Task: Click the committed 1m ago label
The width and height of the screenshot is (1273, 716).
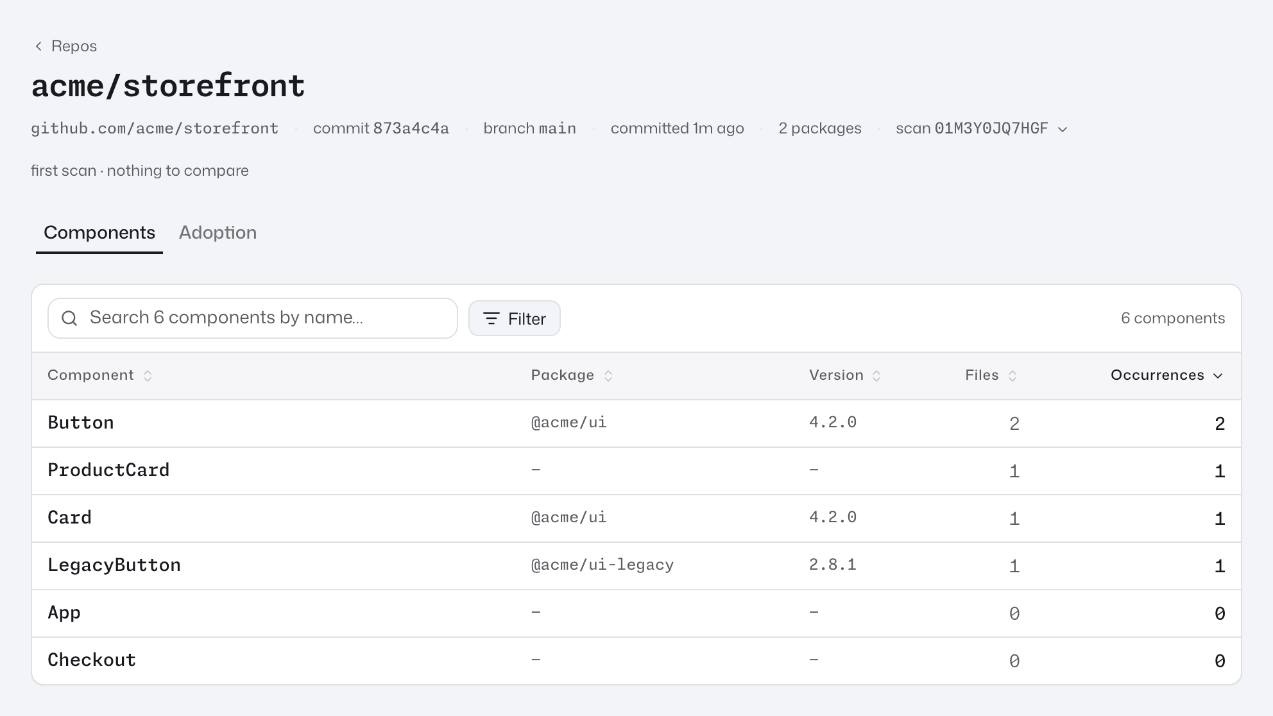Action: coord(677,128)
